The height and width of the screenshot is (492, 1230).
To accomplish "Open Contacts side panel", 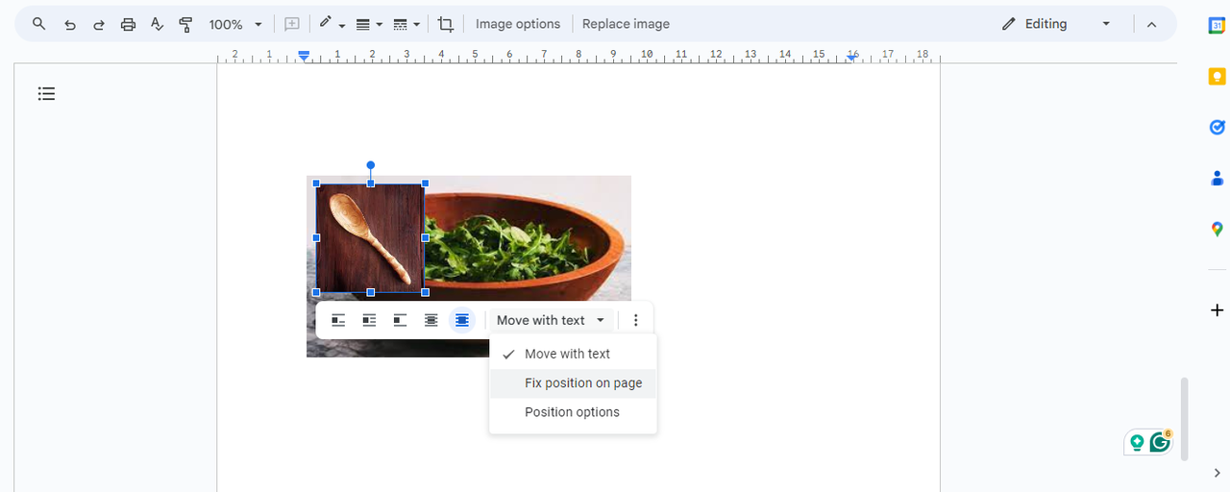I will (1217, 178).
